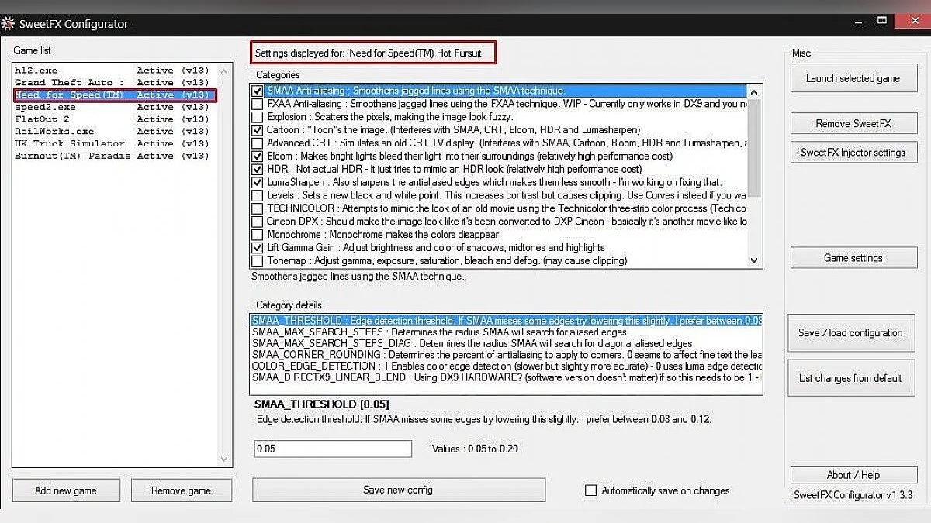Click Remove SweetFX button
Viewport: 931px width, 523px height.
click(853, 123)
